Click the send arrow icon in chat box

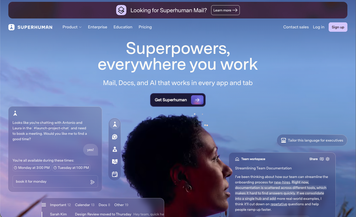tap(92, 182)
